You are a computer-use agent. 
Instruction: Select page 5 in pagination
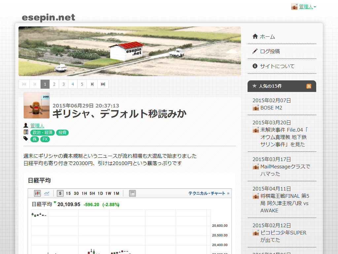(82, 84)
